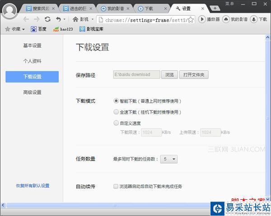This screenshot has height=216, width=271.
Task: Select 下载设置 in the sidebar
Action: pos(32,77)
